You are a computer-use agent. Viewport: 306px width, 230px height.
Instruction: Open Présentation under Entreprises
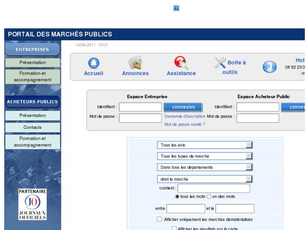click(32, 62)
